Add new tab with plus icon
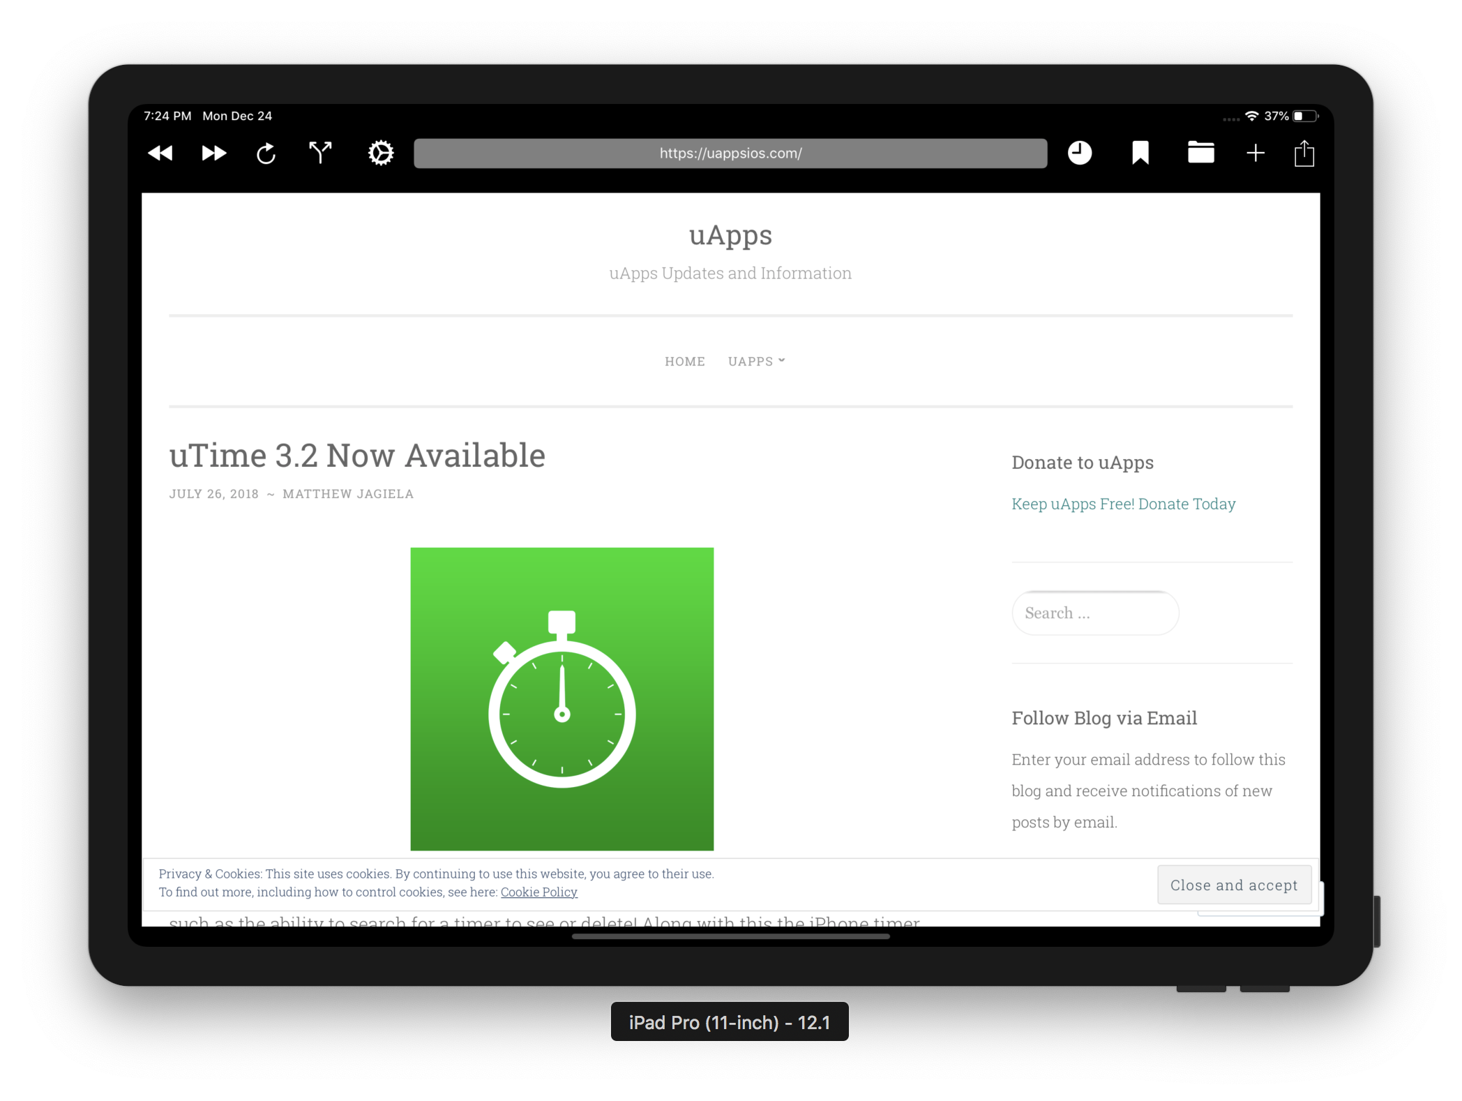The image size is (1462, 1101). pyautogui.click(x=1256, y=153)
